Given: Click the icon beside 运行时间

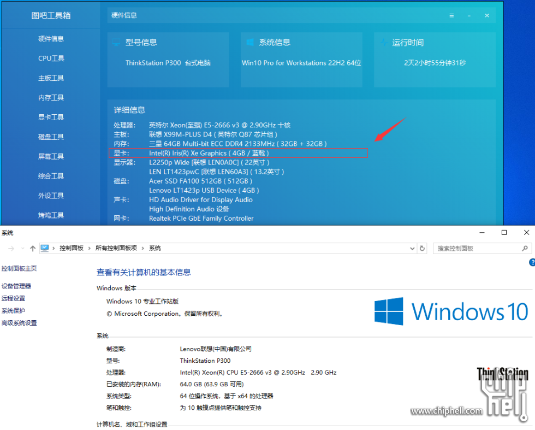Looking at the screenshot, I should pyautogui.click(x=383, y=43).
